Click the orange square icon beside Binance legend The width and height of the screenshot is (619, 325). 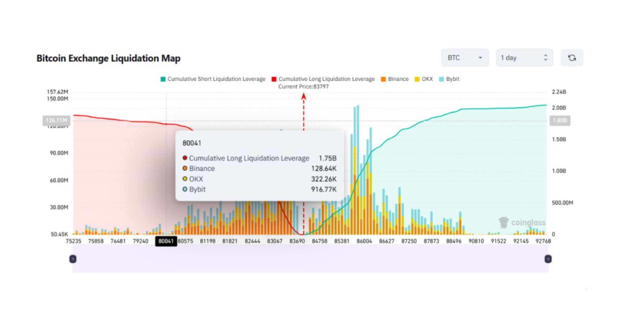coord(384,79)
